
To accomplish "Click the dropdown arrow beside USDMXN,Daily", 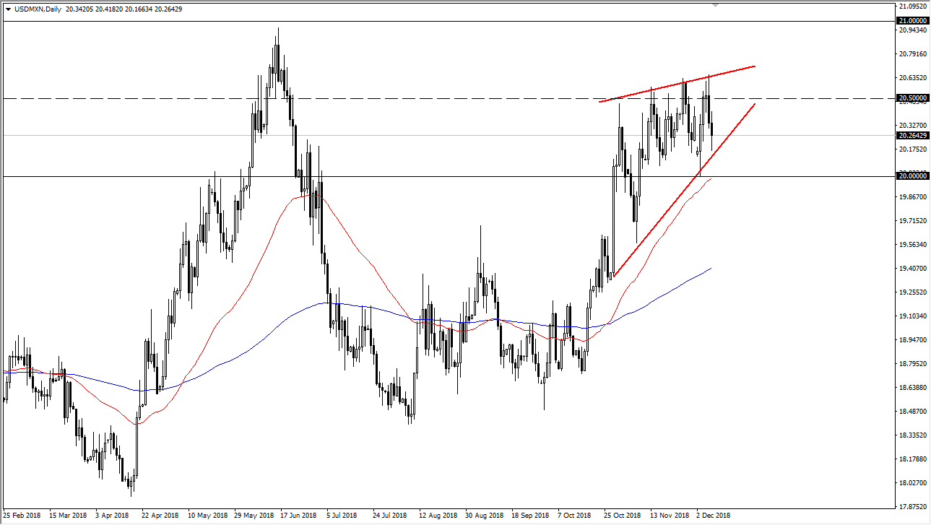I will pos(7,10).
